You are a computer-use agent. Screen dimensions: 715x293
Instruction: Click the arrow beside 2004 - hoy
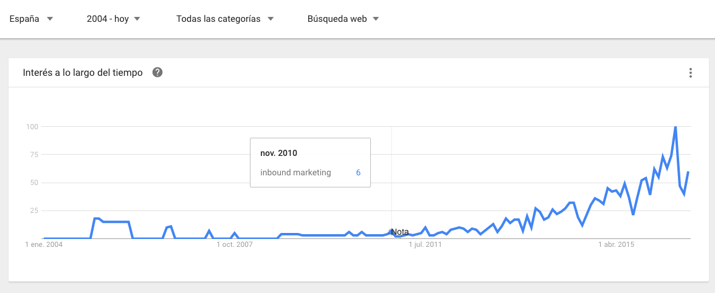(x=137, y=19)
